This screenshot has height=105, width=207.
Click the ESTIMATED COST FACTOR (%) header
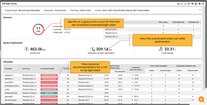[x=136, y=69]
